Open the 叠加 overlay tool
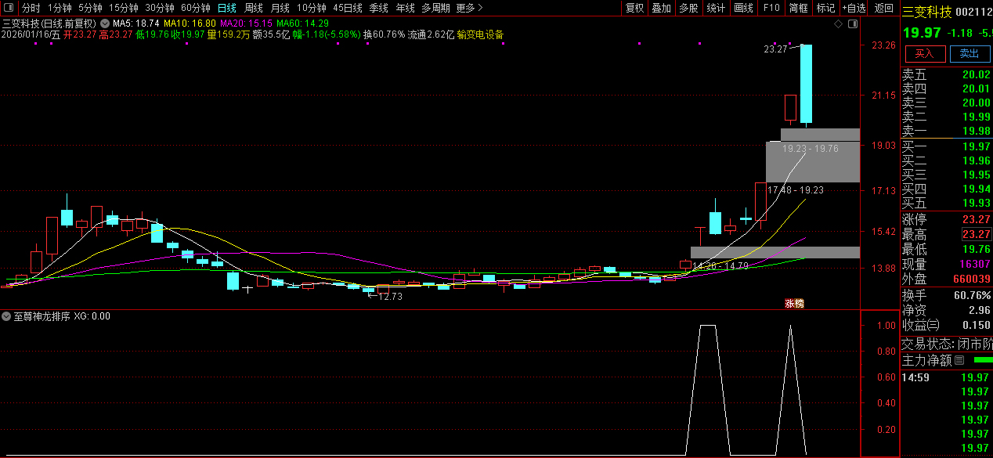The height and width of the screenshot is (458, 993). (x=662, y=8)
